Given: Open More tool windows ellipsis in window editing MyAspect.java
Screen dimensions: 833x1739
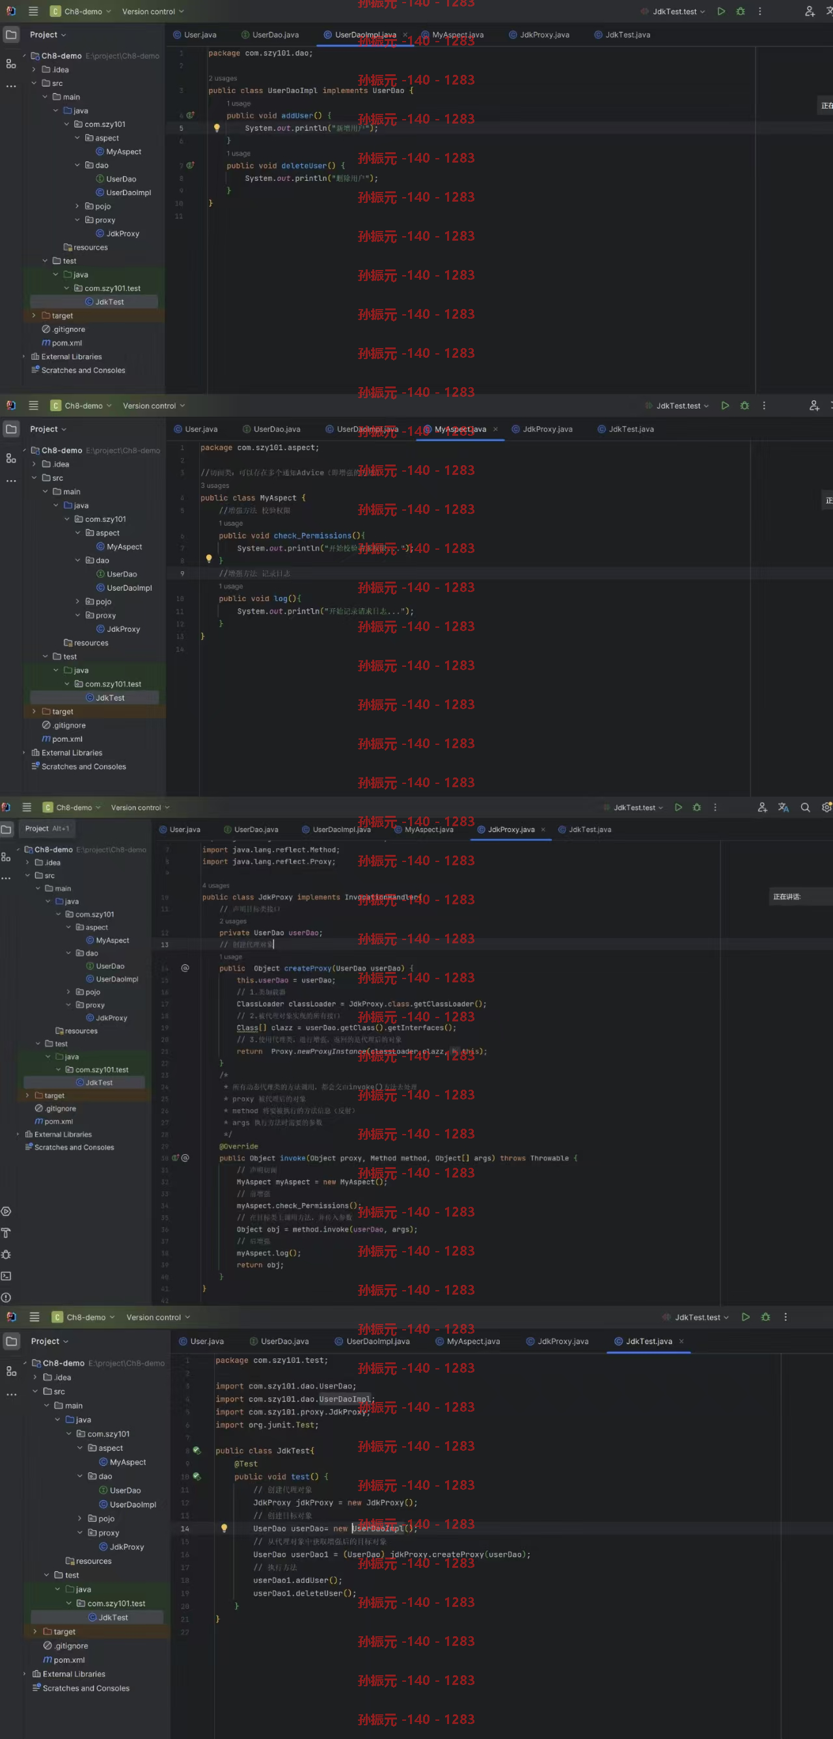Looking at the screenshot, I should tap(11, 481).
